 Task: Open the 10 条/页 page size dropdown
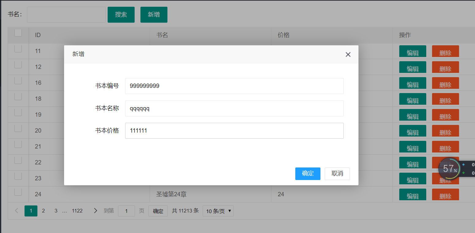click(x=218, y=211)
